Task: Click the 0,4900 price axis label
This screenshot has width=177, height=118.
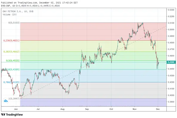Action: [x=171, y=36]
